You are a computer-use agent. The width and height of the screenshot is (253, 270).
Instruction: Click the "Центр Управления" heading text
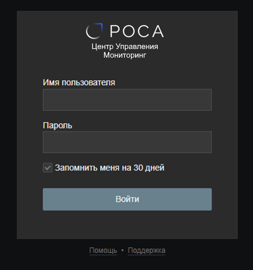125,47
